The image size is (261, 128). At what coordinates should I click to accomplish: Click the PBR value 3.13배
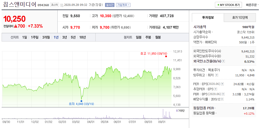237,94
